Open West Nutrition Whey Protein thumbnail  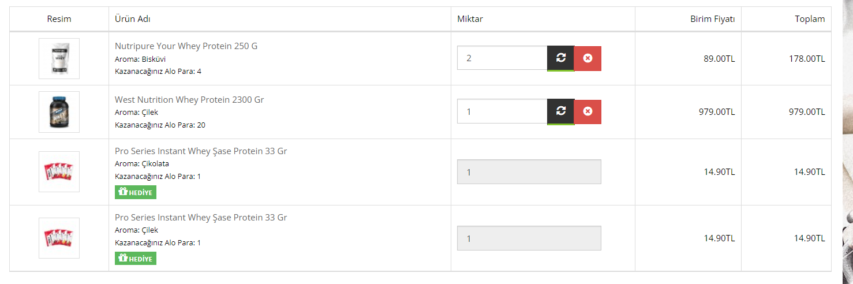(59, 112)
